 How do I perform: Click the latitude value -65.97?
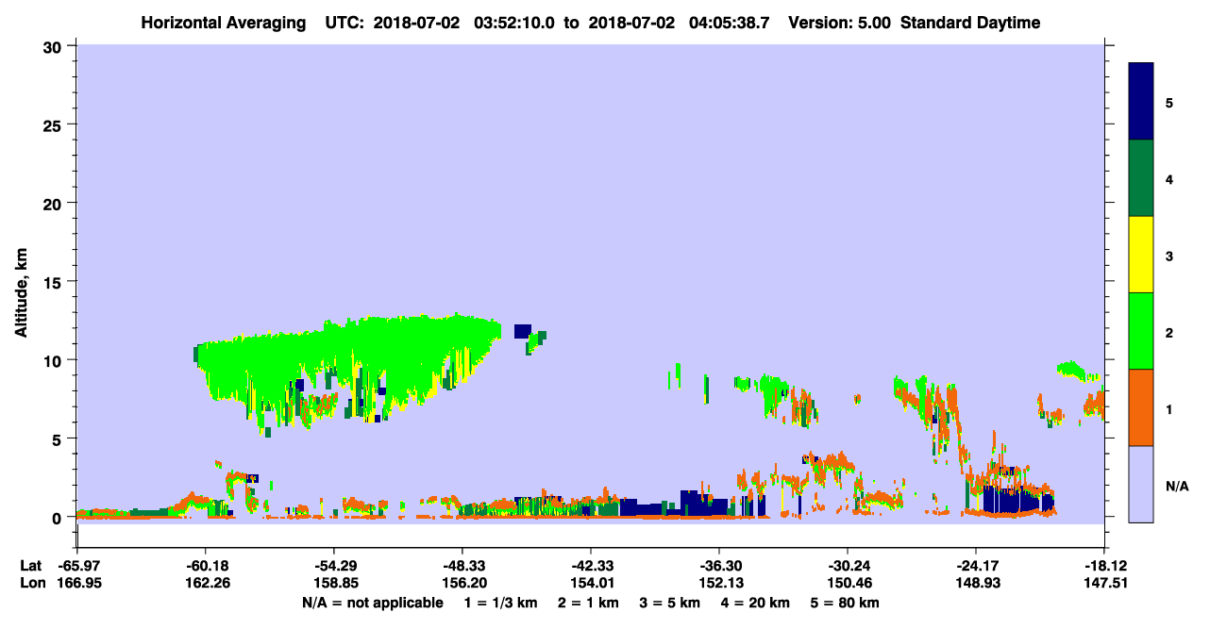tap(77, 566)
